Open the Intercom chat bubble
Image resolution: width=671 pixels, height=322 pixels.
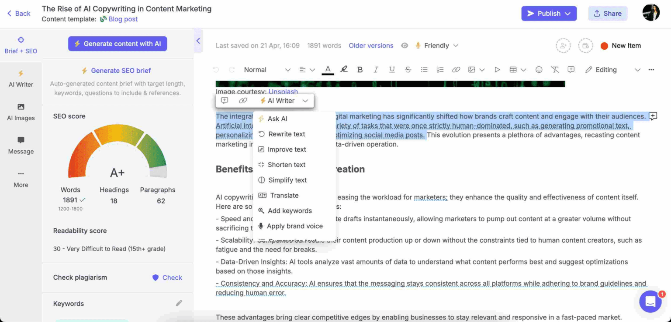(650, 302)
